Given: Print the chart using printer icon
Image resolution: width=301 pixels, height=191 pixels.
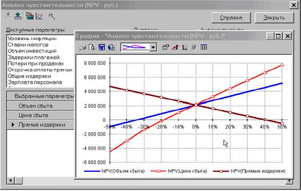Looking at the screenshot, I should coord(83,48).
